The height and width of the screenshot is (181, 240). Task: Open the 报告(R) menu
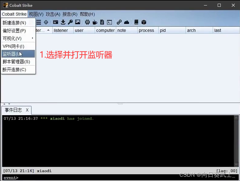click(x=70, y=14)
